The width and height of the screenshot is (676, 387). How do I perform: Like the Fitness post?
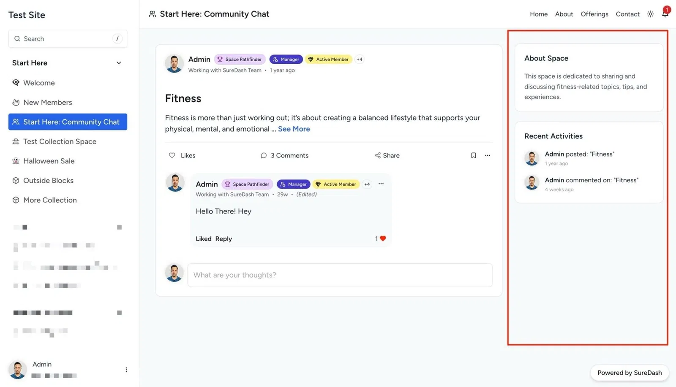tap(182, 155)
